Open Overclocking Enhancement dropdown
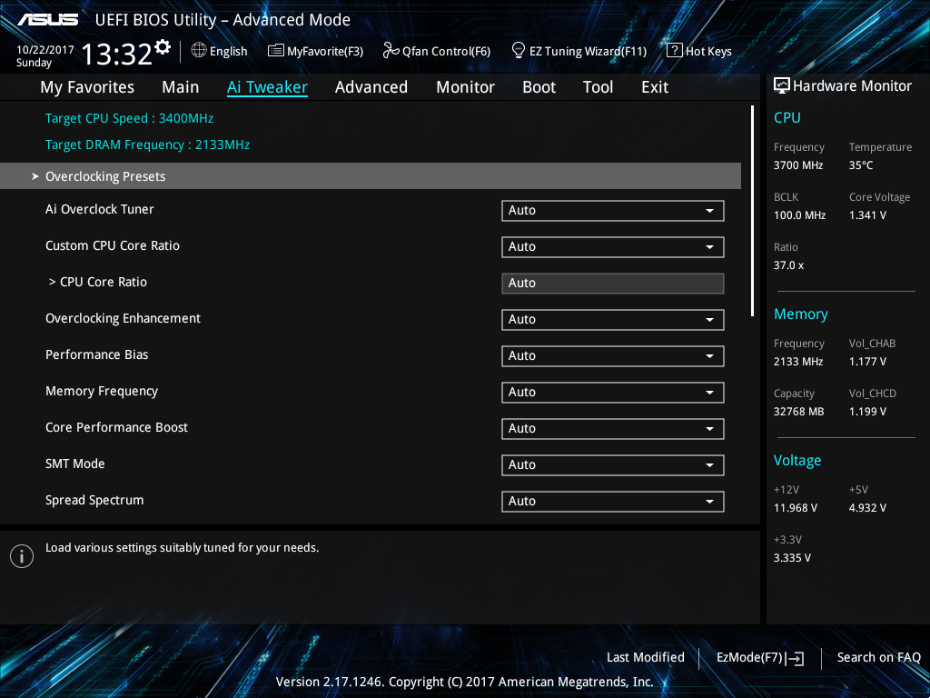930x698 pixels. [613, 319]
